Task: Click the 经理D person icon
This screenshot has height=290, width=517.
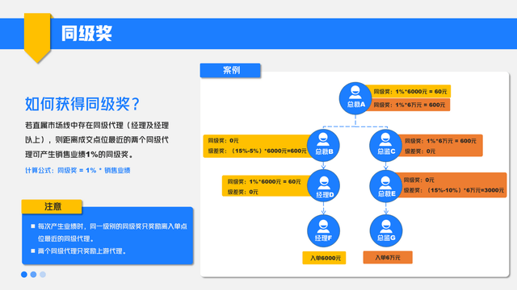Action: (x=323, y=186)
